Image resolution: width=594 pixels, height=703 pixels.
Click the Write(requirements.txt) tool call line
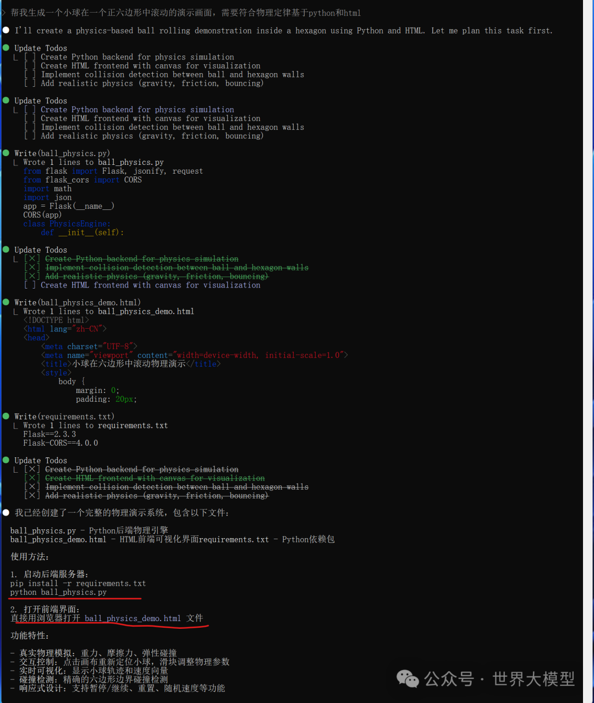click(x=64, y=417)
